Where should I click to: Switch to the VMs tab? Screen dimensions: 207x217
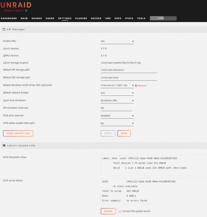[x=108, y=19]
